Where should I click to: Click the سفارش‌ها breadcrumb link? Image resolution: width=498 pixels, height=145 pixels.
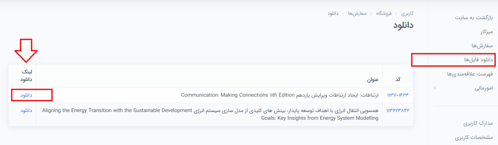click(357, 13)
